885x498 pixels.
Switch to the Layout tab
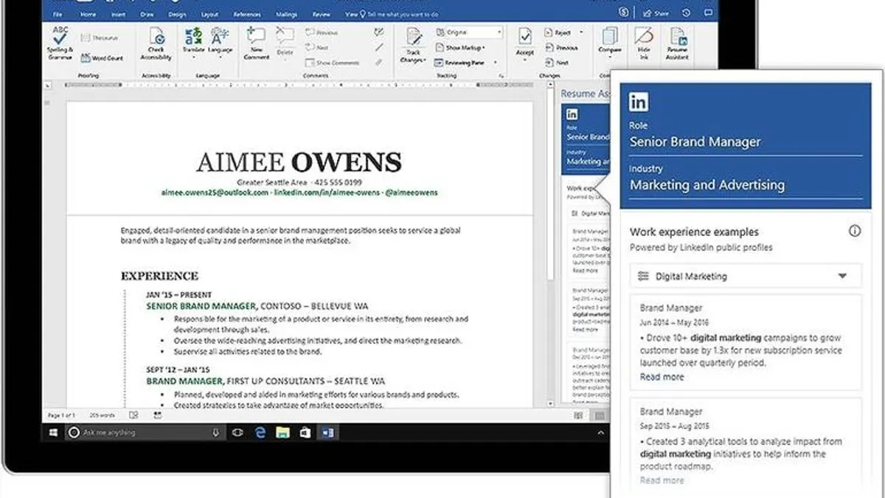tap(209, 14)
